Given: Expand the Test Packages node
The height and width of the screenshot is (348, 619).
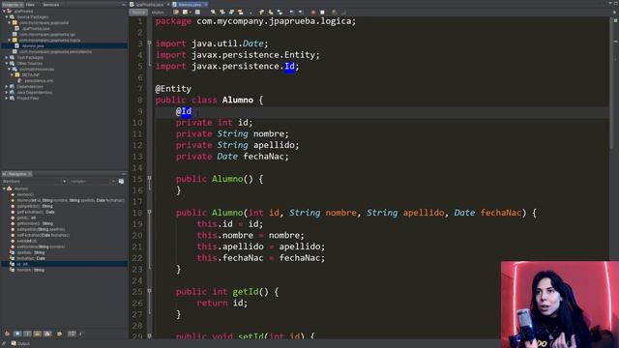Looking at the screenshot, I should click(7, 58).
